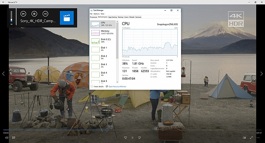This screenshot has height=143, width=265.
Task: Collapse Task Manager with Fewer details
Action: [97, 86]
